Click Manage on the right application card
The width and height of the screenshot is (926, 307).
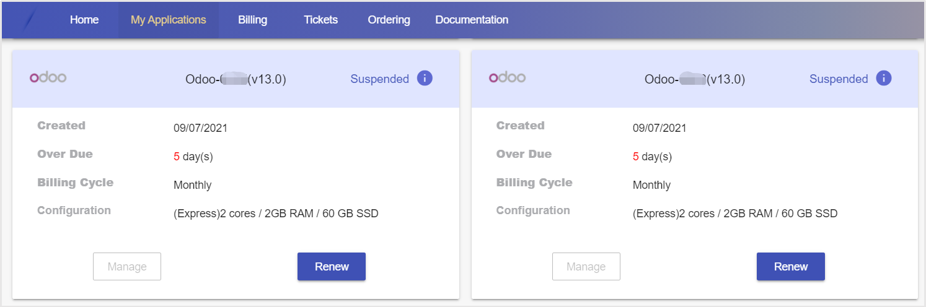(x=586, y=267)
